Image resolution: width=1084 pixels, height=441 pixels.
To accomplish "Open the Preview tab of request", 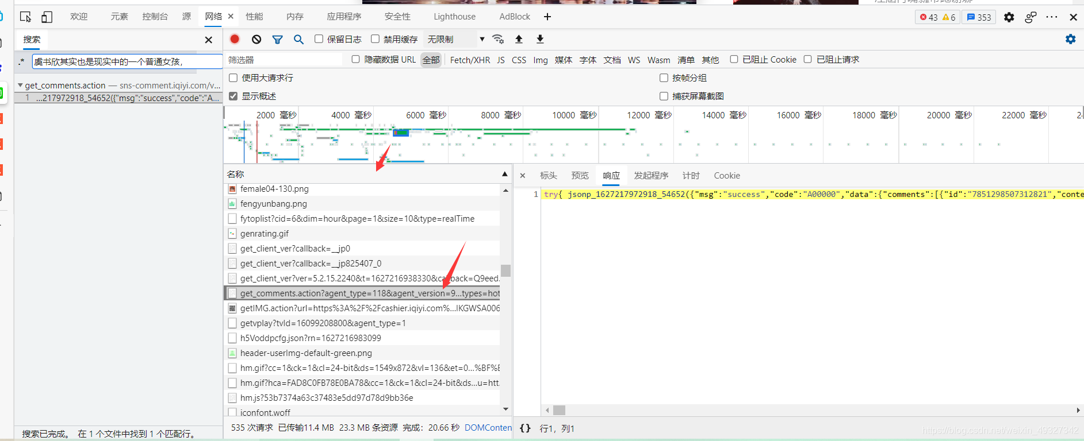I will (x=580, y=176).
